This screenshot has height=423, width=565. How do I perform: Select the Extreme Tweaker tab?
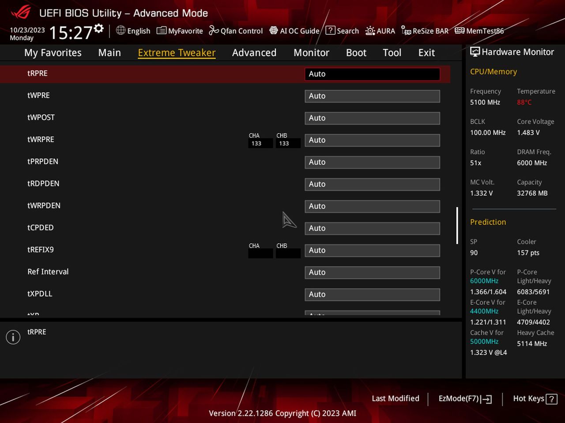(x=177, y=53)
